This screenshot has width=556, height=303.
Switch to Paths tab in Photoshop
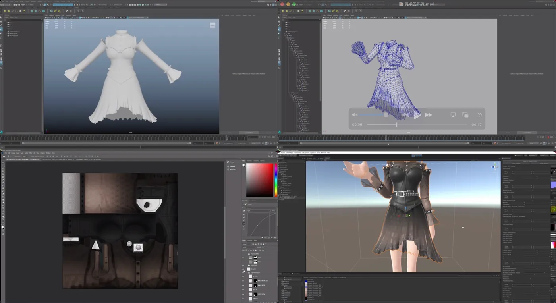click(x=255, y=241)
